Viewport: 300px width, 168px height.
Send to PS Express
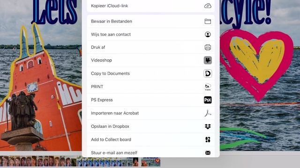point(150,100)
